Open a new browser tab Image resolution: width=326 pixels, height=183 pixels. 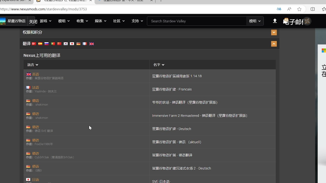161,1
